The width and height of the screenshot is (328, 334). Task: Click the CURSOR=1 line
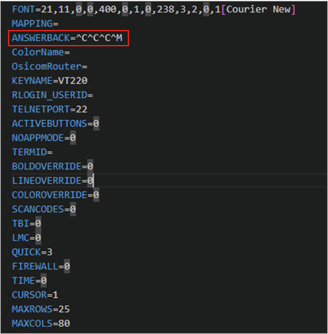[x=35, y=295]
